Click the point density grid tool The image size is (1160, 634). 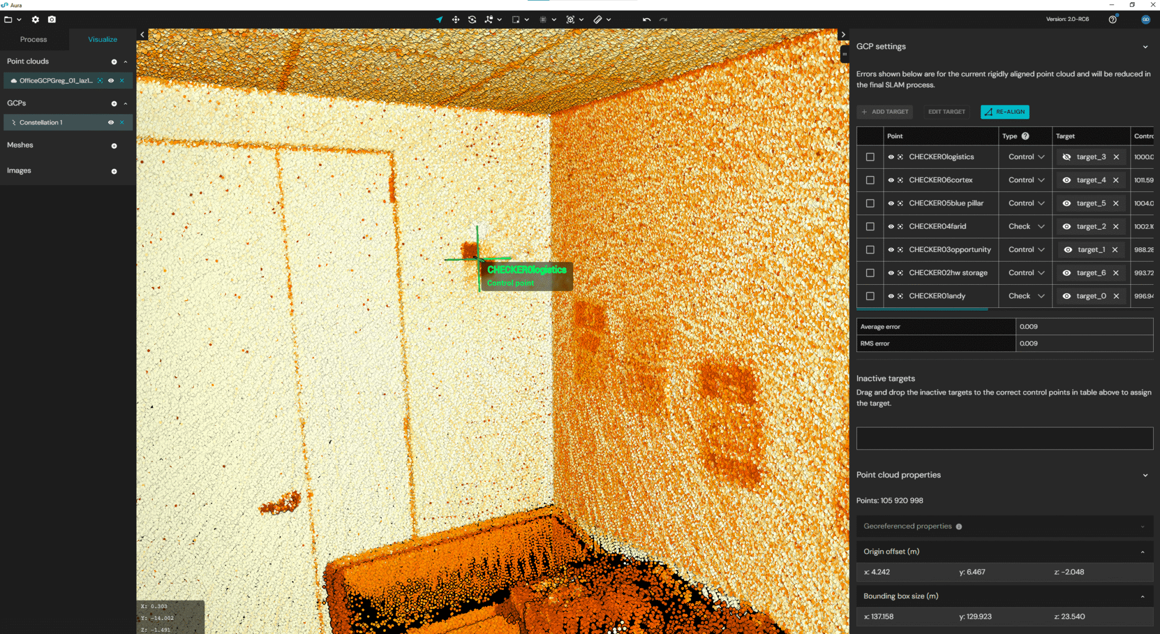click(x=543, y=19)
